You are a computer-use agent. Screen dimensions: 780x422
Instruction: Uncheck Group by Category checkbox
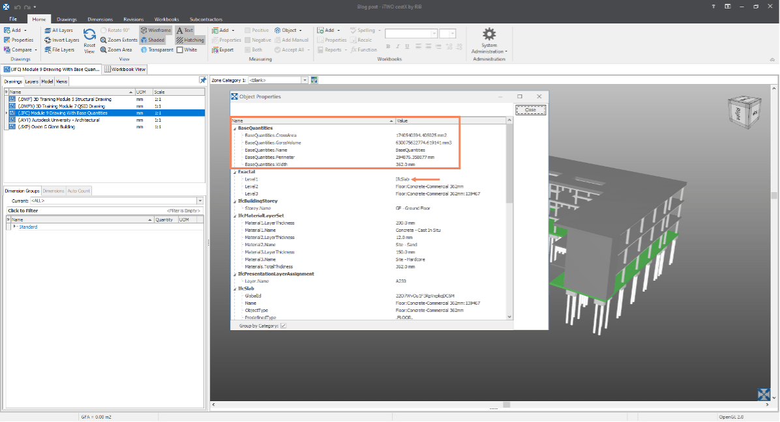point(283,326)
